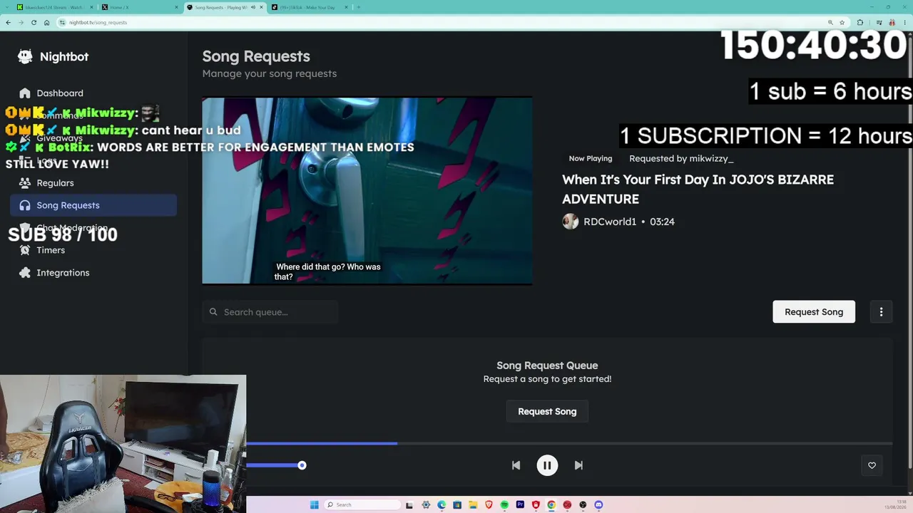The width and height of the screenshot is (913, 513).
Task: Click the heart icon to favorite the song
Action: pyautogui.click(x=872, y=465)
